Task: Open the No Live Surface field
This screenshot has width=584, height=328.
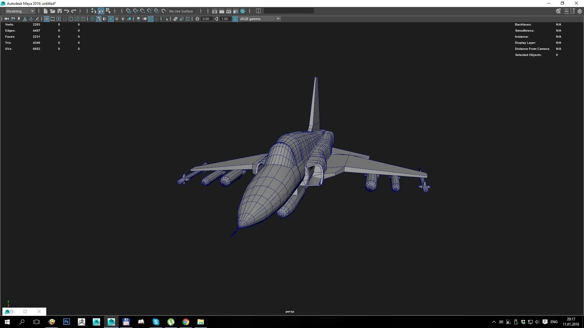Action: 181,11
